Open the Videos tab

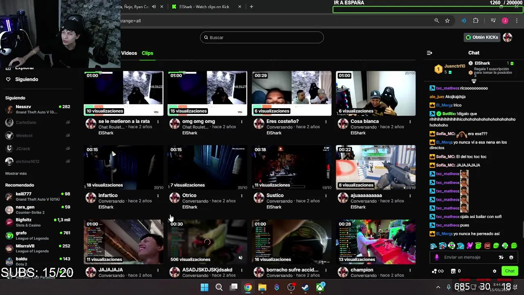[x=129, y=53]
